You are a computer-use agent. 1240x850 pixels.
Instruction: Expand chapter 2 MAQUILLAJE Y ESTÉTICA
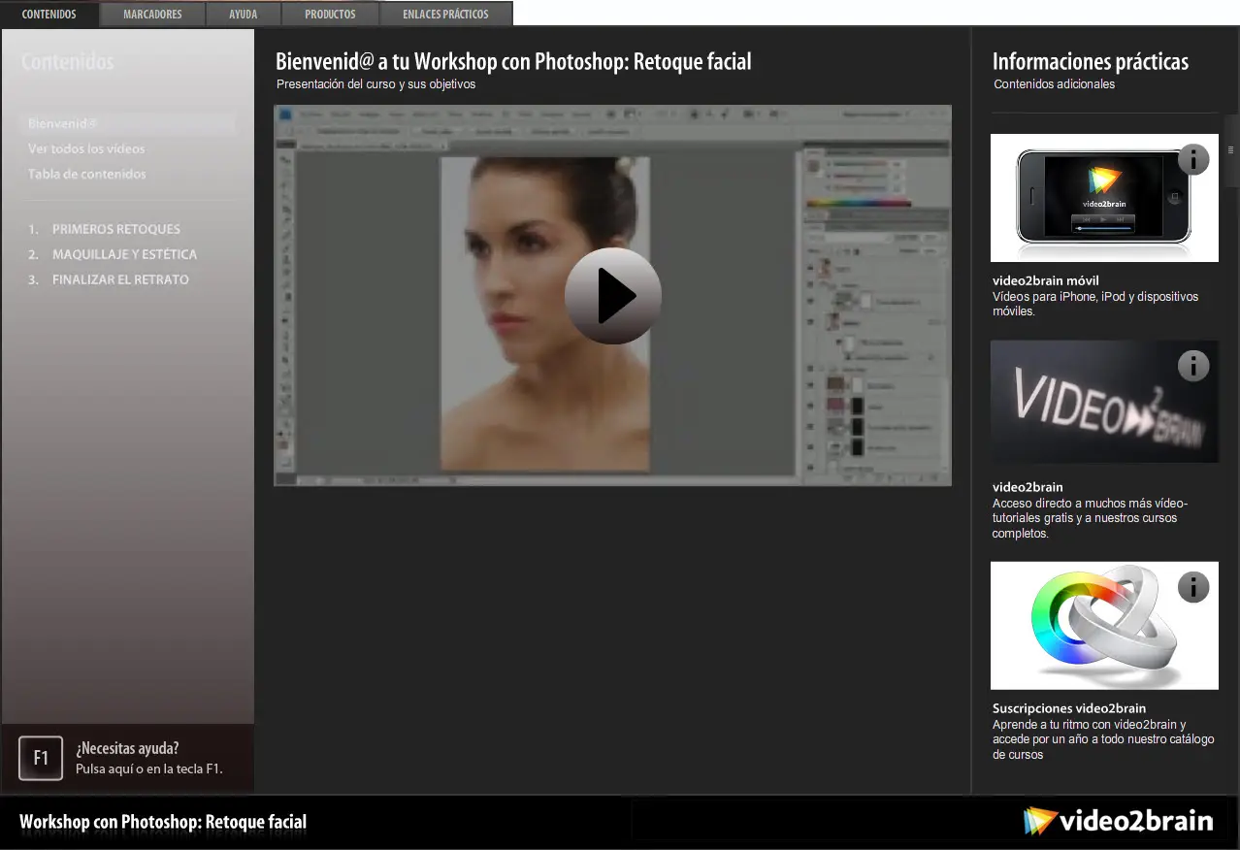coord(113,254)
